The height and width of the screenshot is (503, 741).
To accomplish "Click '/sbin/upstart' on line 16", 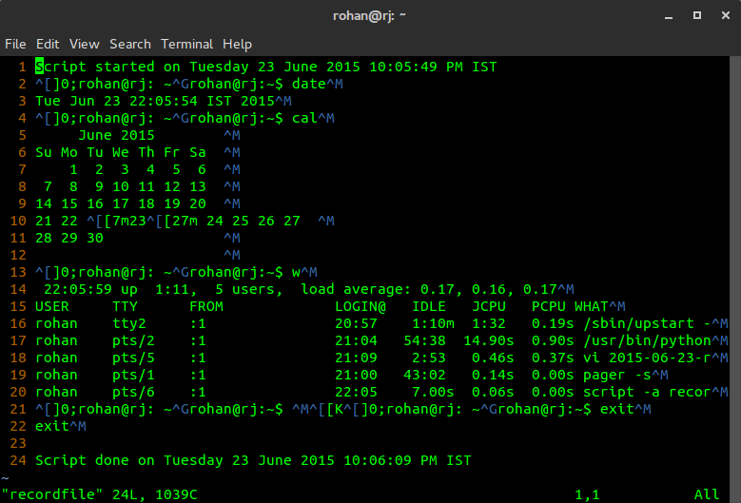I will (x=639, y=323).
